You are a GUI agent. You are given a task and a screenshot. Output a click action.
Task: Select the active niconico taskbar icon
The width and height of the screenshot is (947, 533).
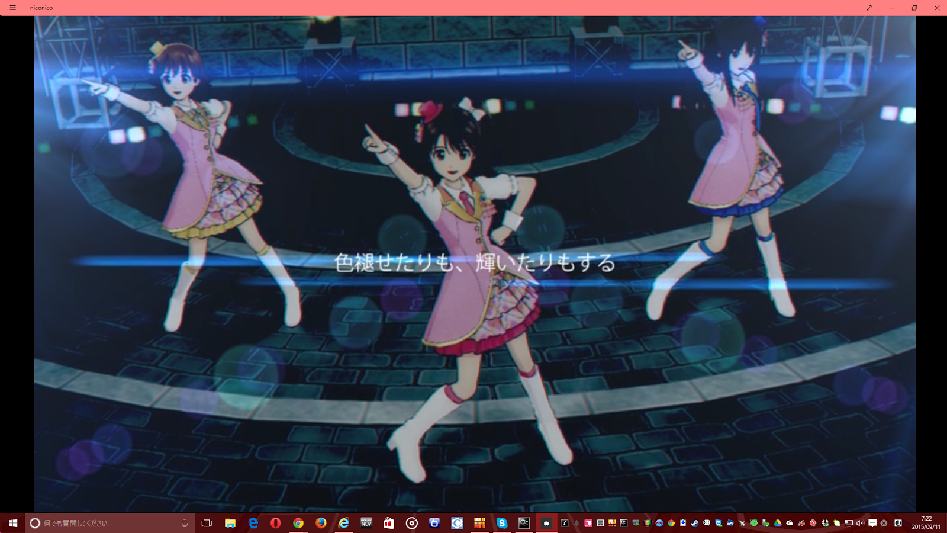[x=546, y=523]
